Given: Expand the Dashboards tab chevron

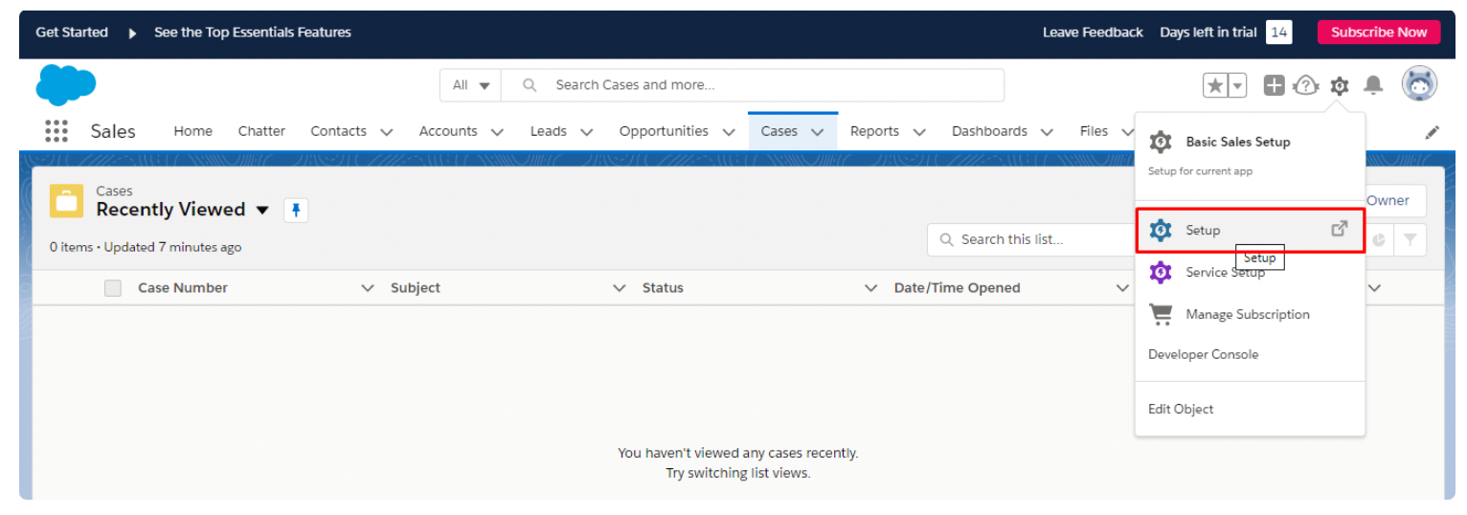Looking at the screenshot, I should [1047, 132].
